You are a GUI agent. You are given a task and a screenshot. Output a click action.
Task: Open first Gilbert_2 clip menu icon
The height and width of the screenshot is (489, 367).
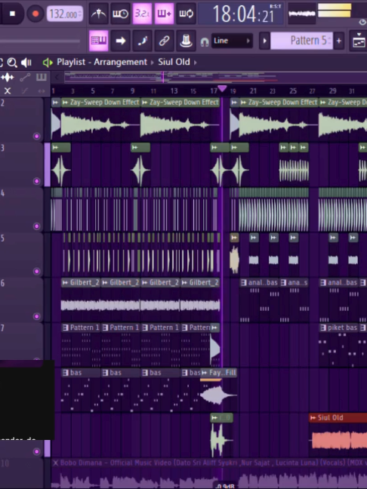click(65, 282)
